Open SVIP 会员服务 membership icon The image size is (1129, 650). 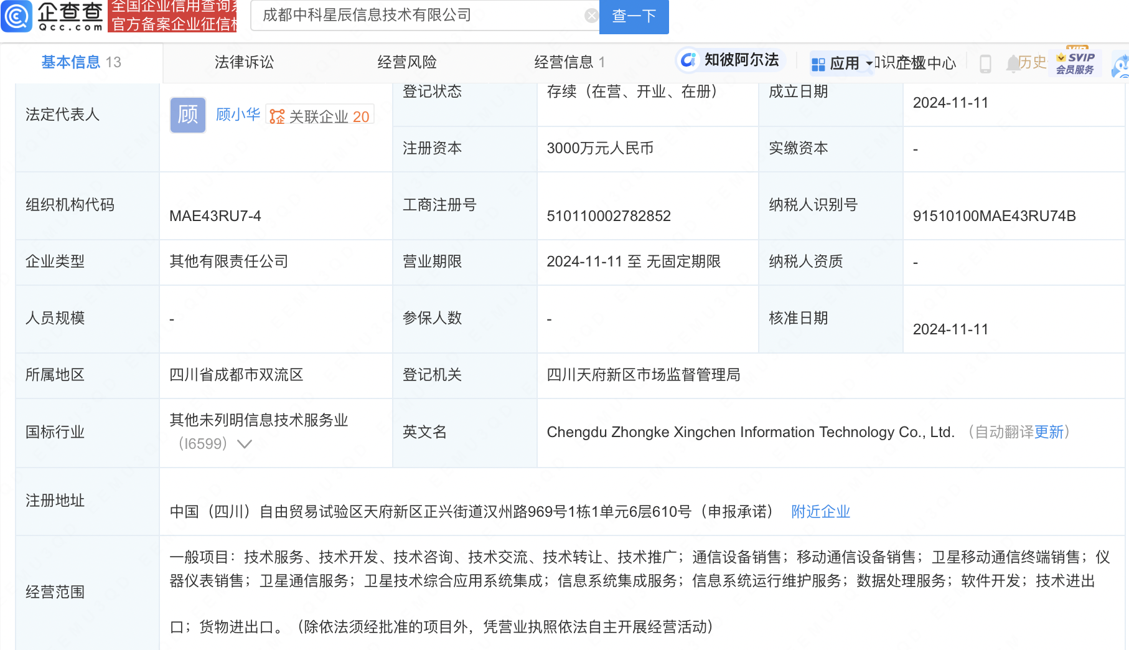click(x=1075, y=63)
